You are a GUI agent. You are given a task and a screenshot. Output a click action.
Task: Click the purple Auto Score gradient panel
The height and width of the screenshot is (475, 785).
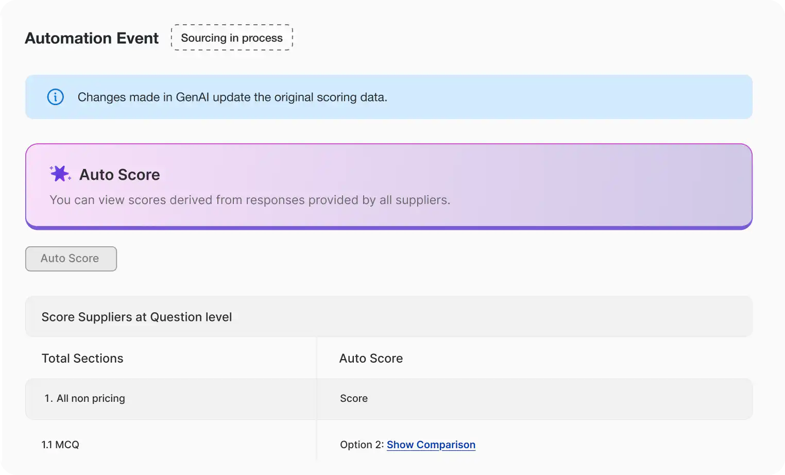pos(389,186)
